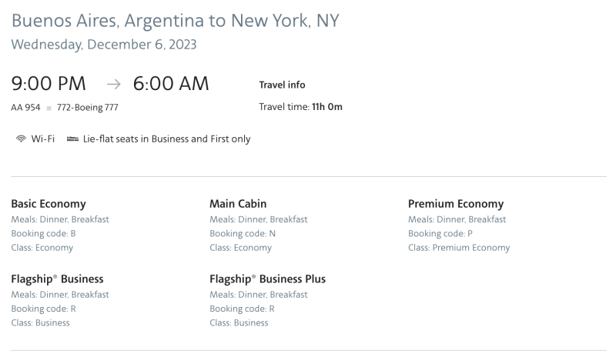
Task: Click Main Cabin Booking code: N
Action: point(243,233)
